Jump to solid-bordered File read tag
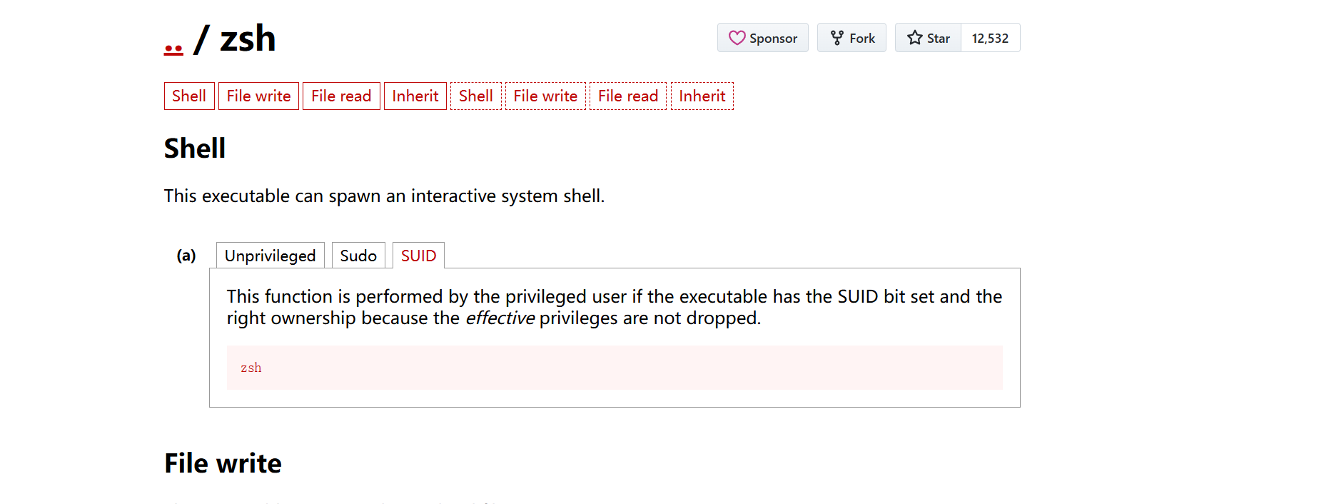This screenshot has height=504, width=1324. pos(341,96)
